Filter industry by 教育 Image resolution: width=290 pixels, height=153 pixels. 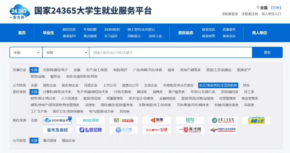(x=171, y=70)
